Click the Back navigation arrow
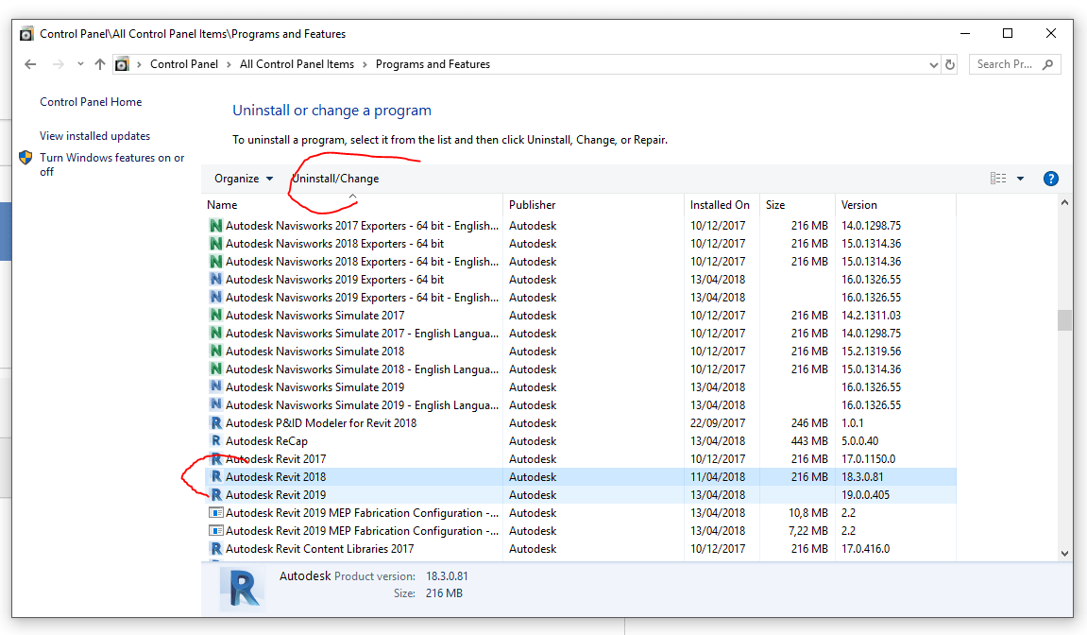Image resolution: width=1087 pixels, height=635 pixels. (30, 64)
